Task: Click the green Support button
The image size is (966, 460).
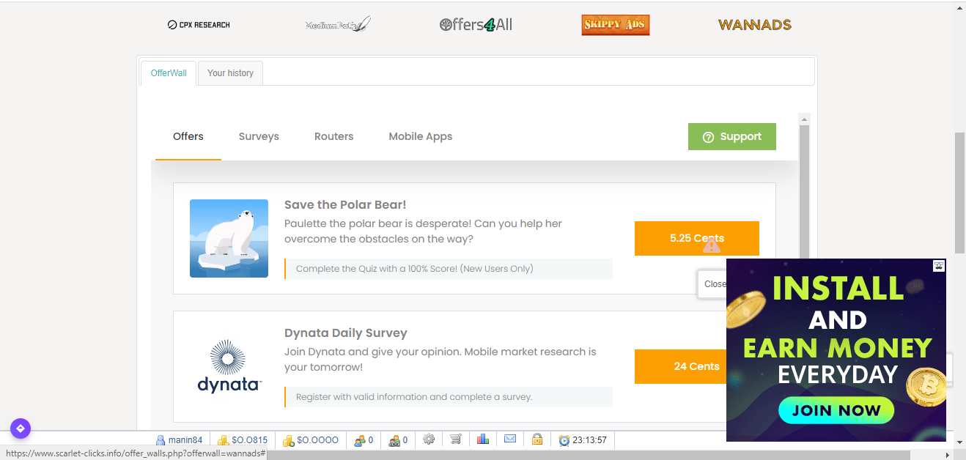Action: (732, 137)
